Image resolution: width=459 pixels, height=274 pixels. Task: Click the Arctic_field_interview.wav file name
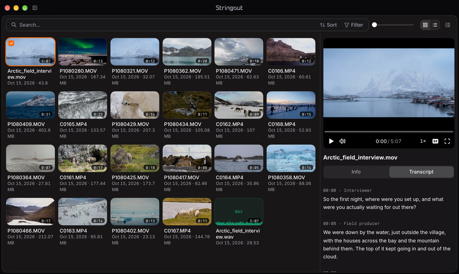pos(238,234)
